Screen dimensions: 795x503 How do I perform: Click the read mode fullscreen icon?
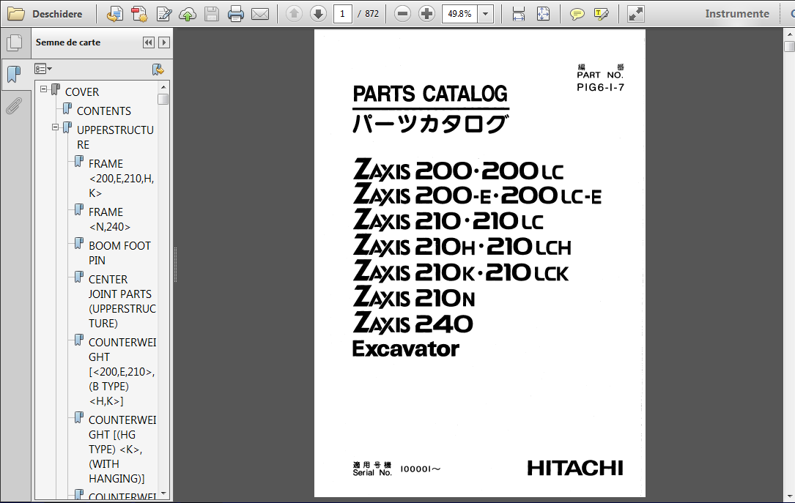point(635,14)
